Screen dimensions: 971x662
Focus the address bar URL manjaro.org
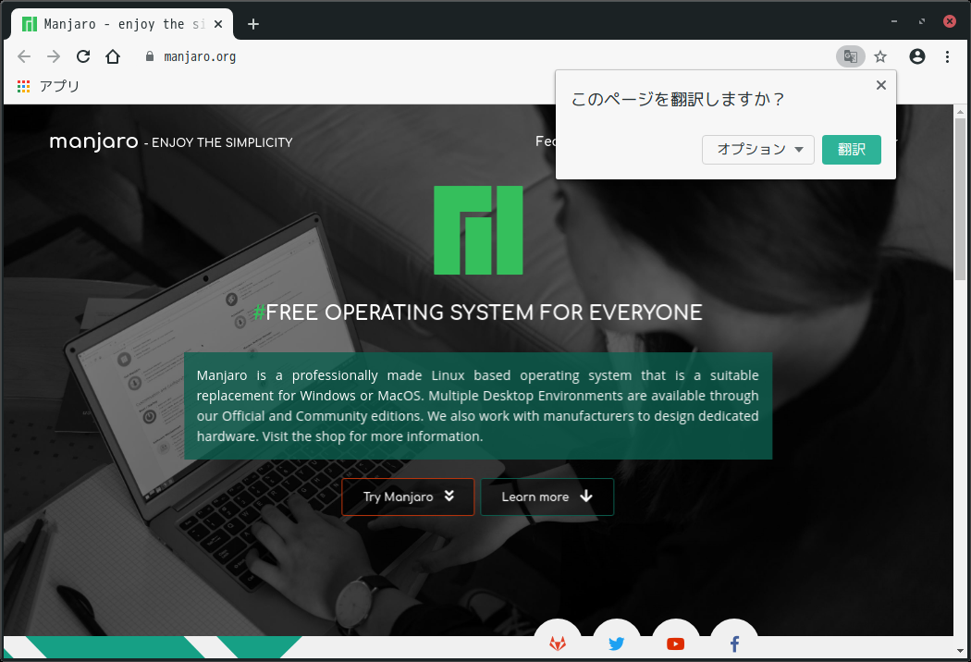(200, 57)
